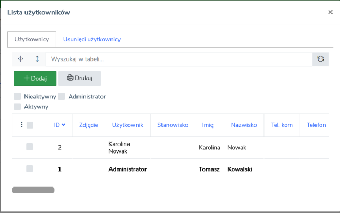Click the ID value 1 cell
The width and height of the screenshot is (340, 213).
coord(59,169)
